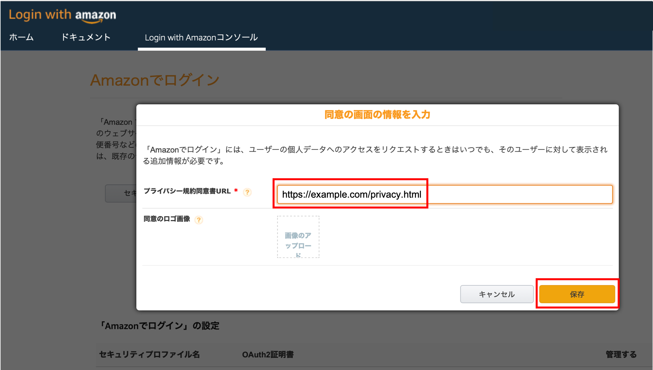Open the help icon next to プライバシー規約同意書URL
The height and width of the screenshot is (370, 653).
[x=247, y=192]
